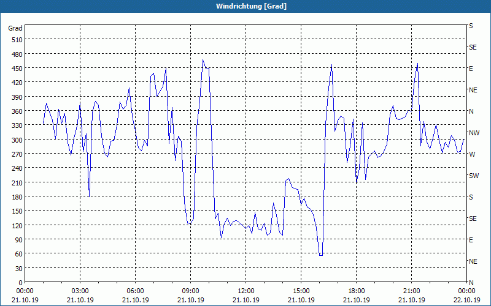Click the "NW" compass label
Viewport: 491px width, 306px height.
pos(474,133)
